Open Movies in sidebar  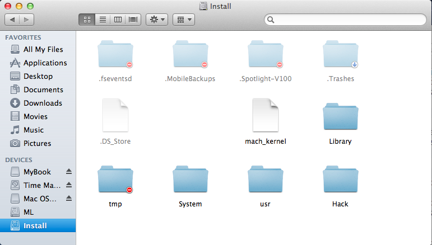38,116
